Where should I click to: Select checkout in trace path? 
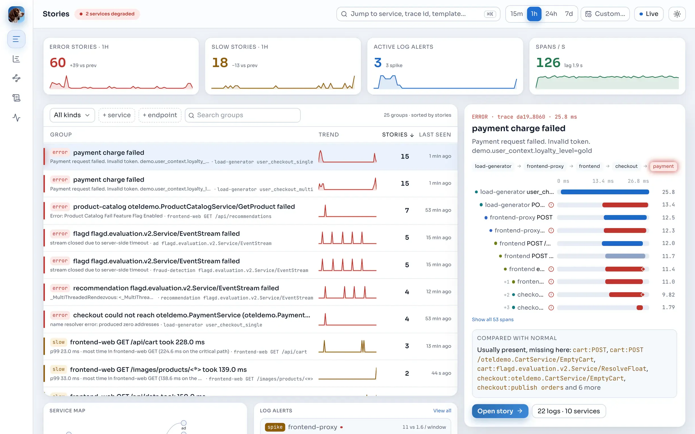click(x=626, y=166)
